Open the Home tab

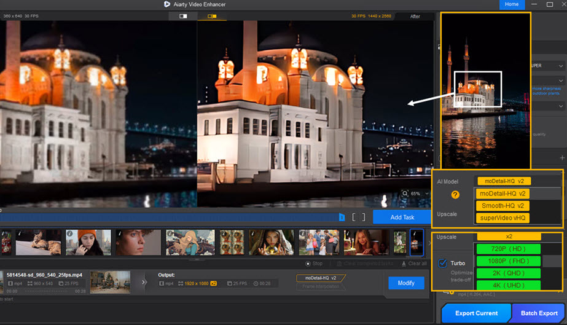tap(512, 4)
